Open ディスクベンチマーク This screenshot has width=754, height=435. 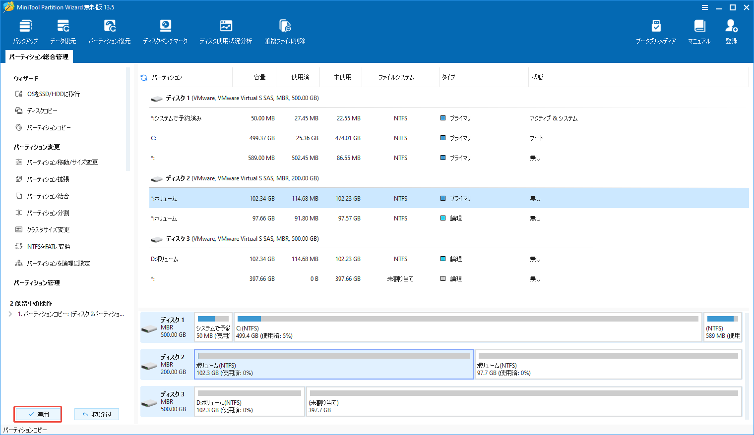pyautogui.click(x=165, y=30)
